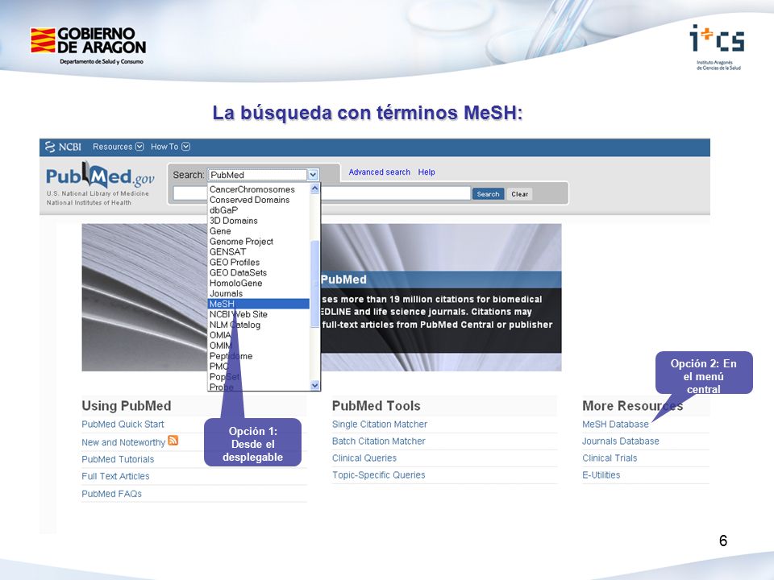Open the MeSH Database link
Image resolution: width=774 pixels, height=580 pixels.
(615, 425)
